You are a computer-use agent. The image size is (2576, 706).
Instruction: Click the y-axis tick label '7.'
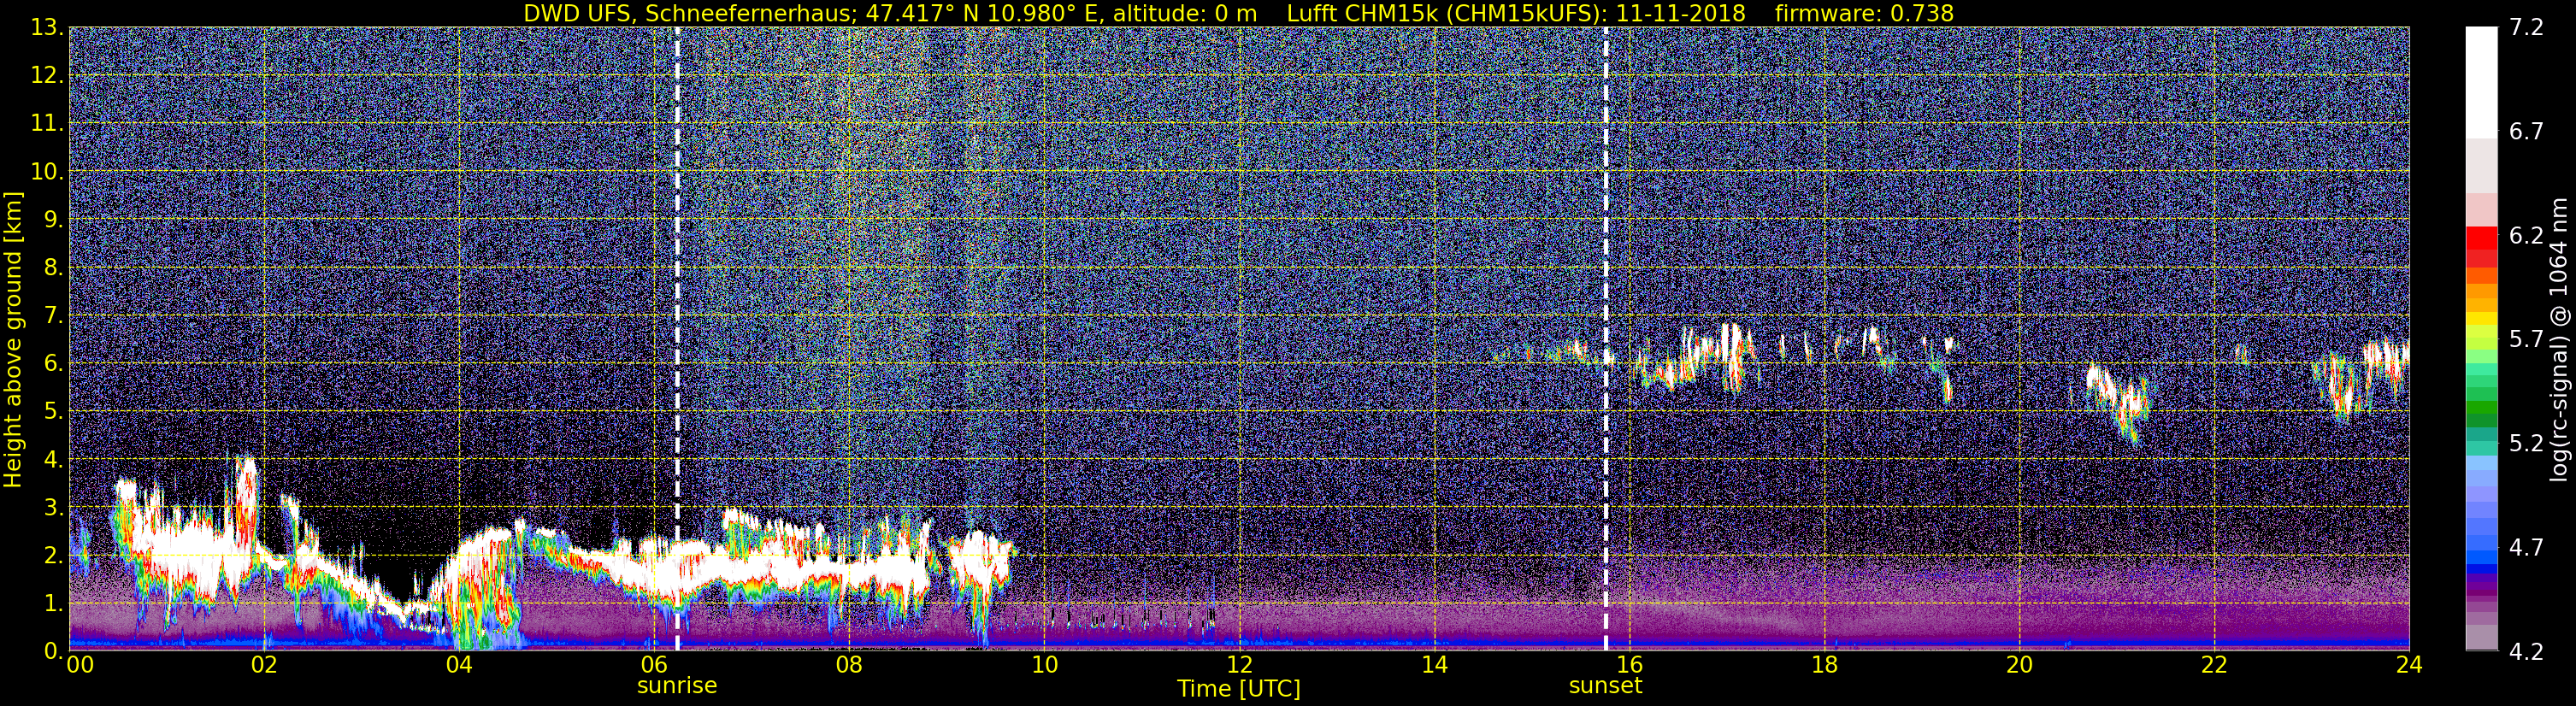[x=53, y=316]
